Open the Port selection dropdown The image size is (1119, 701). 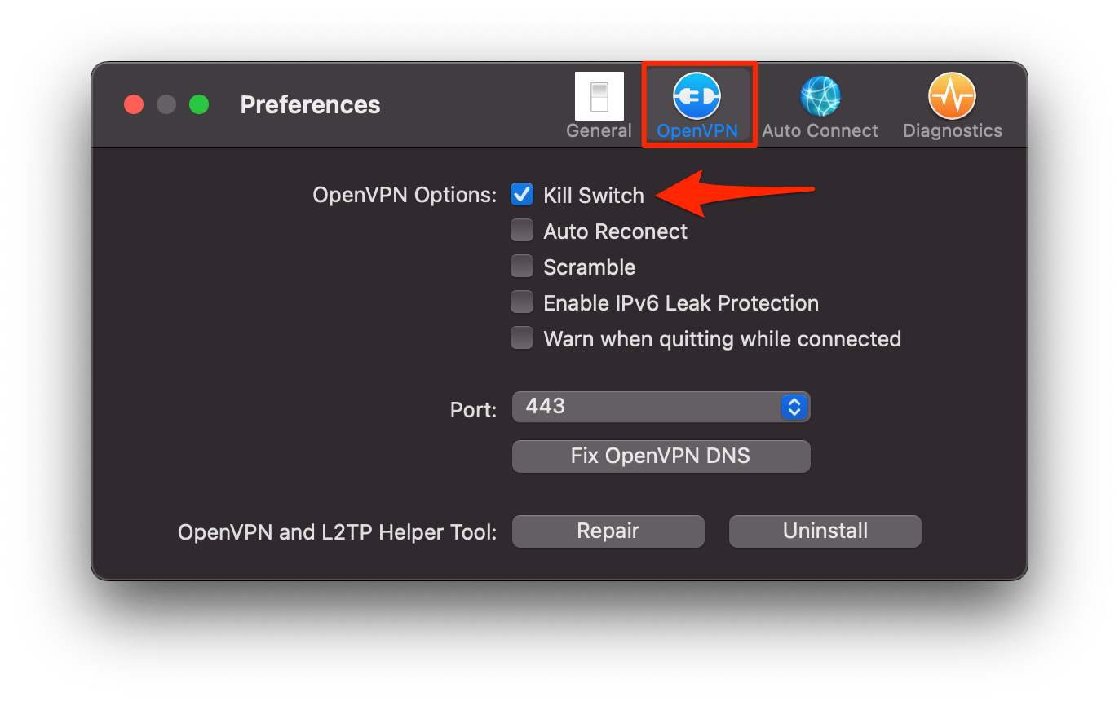point(661,407)
